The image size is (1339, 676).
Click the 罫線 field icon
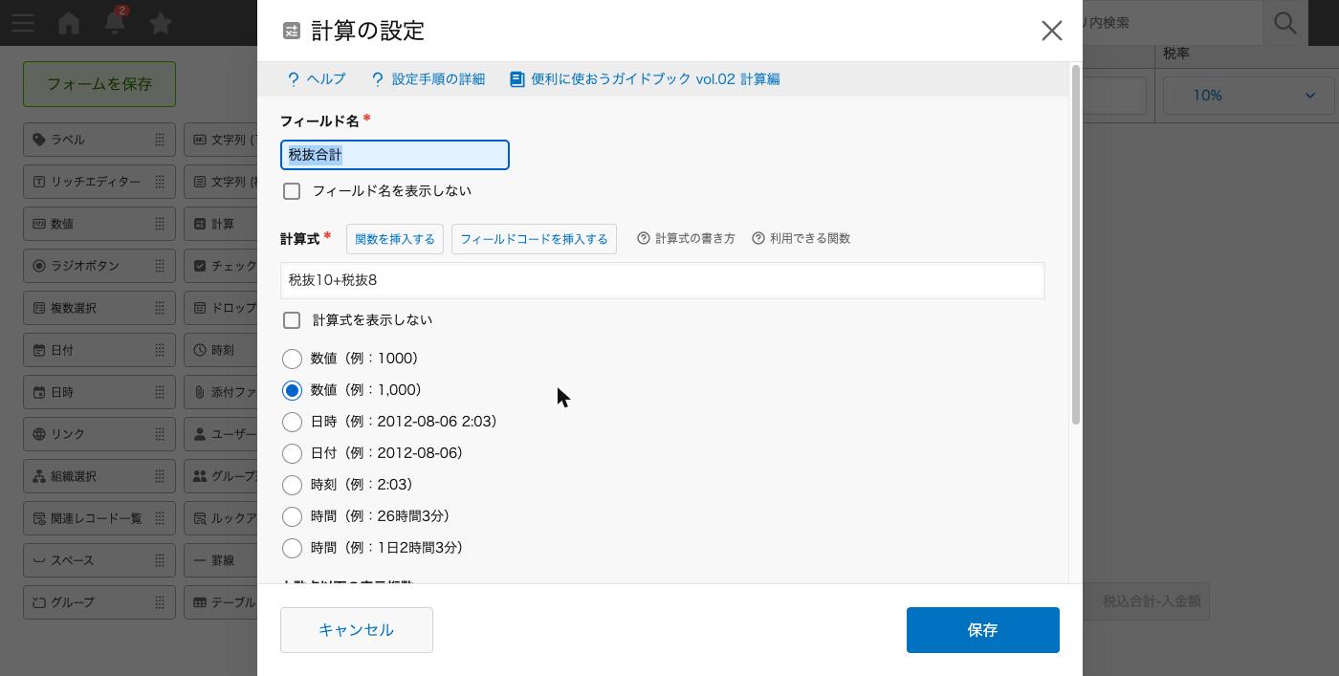(200, 560)
